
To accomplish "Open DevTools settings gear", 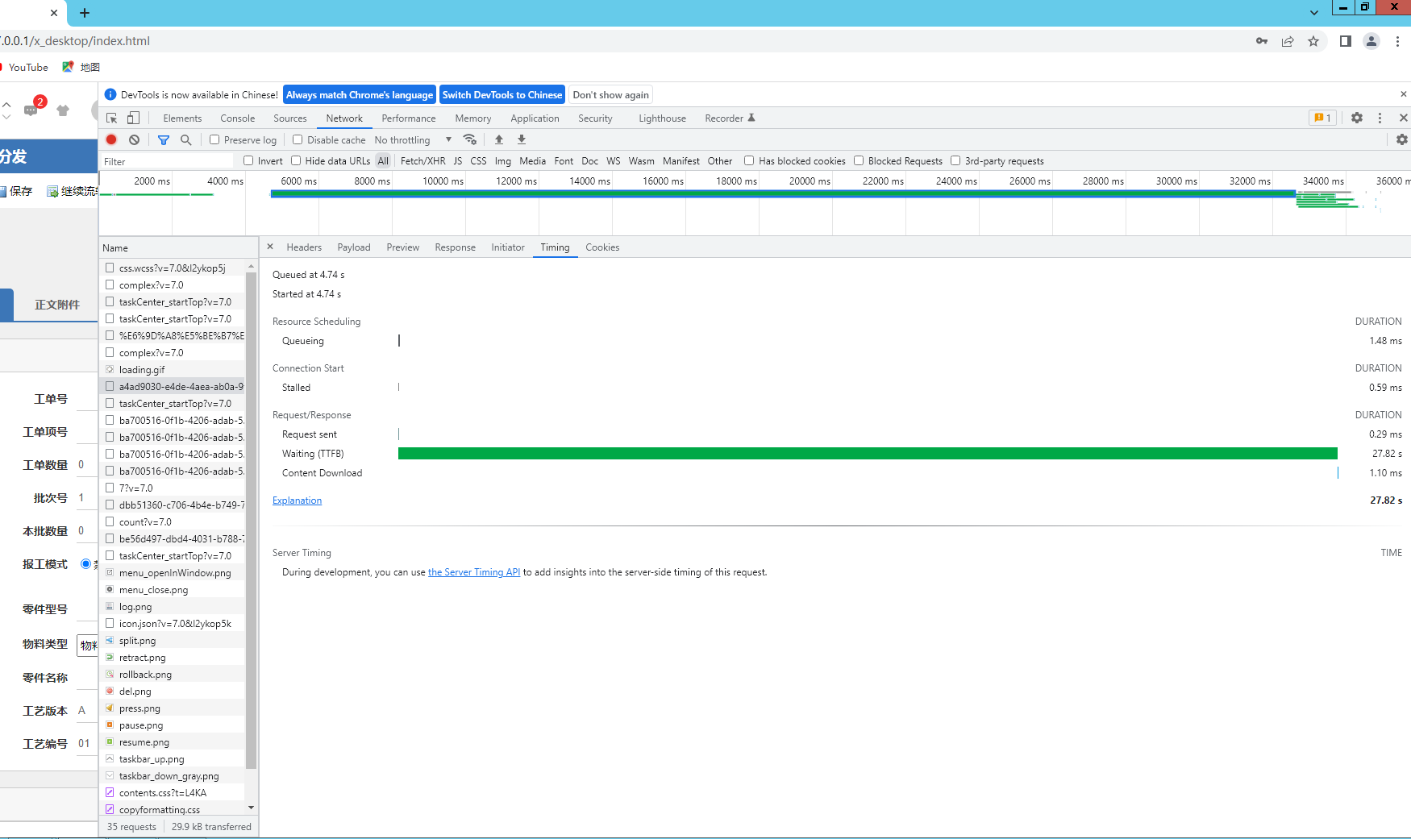I will (1357, 118).
